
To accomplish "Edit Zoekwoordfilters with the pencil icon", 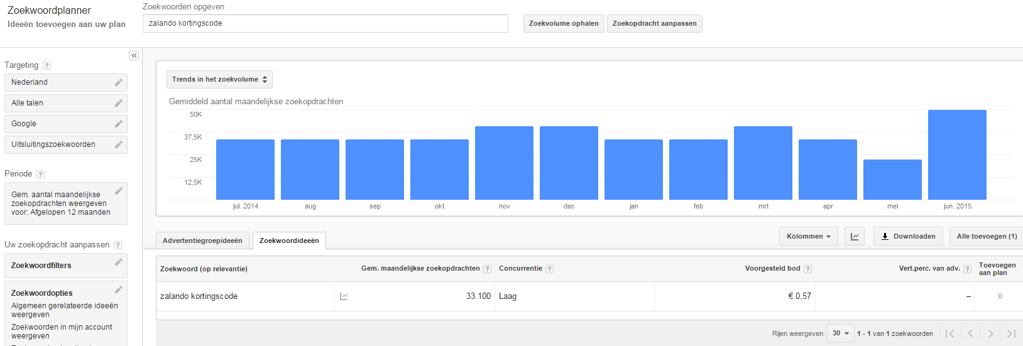I will tap(118, 262).
